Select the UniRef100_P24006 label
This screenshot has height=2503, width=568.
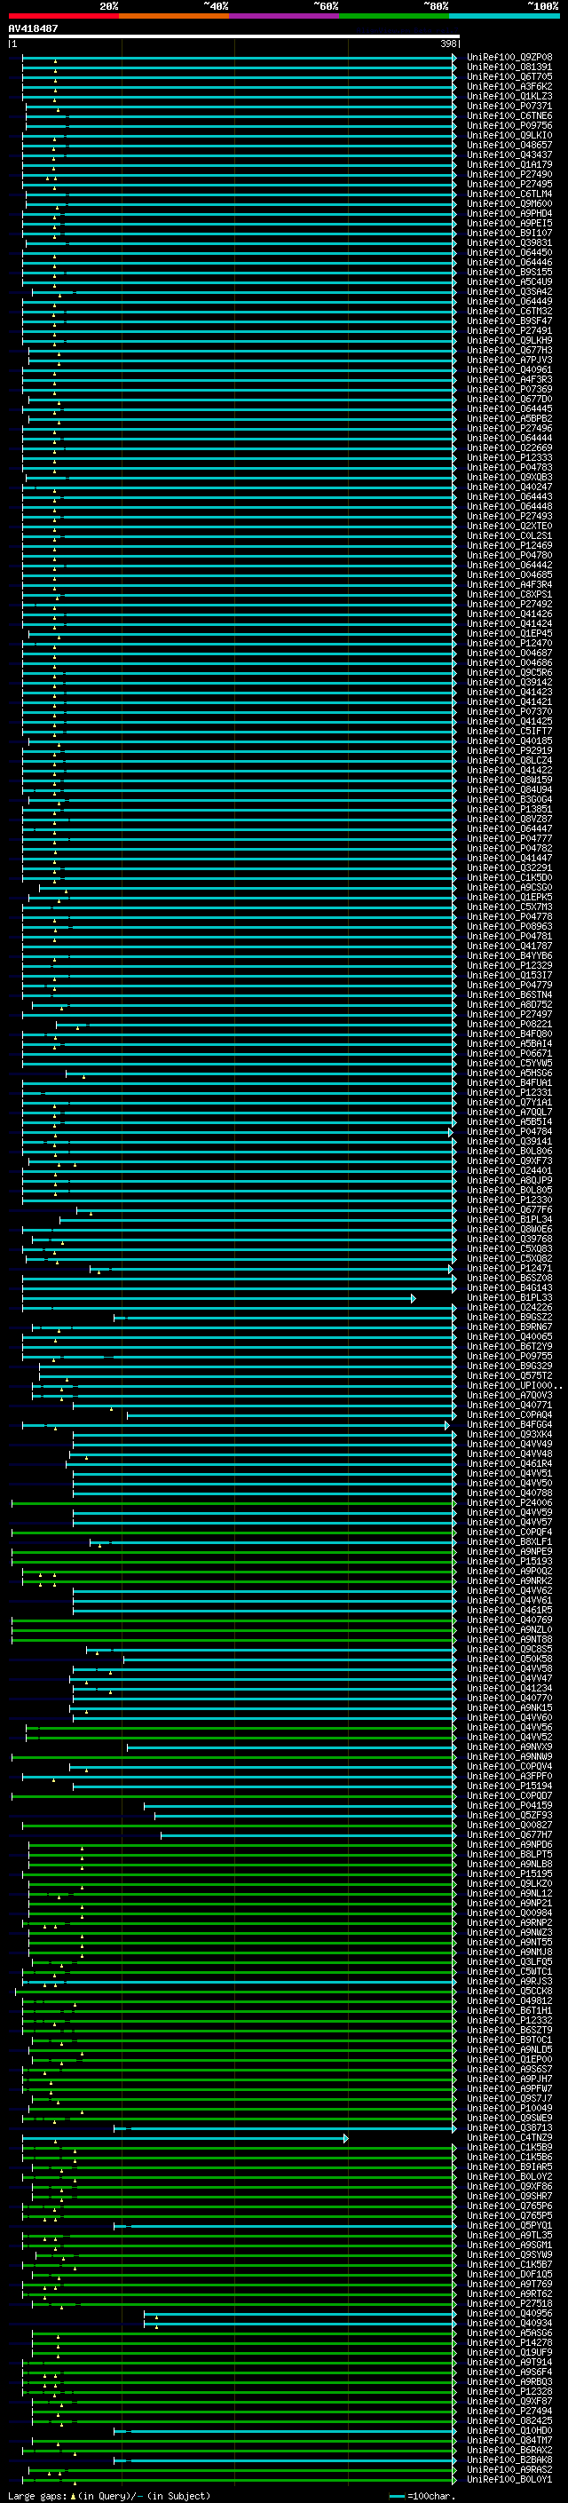click(x=509, y=1502)
